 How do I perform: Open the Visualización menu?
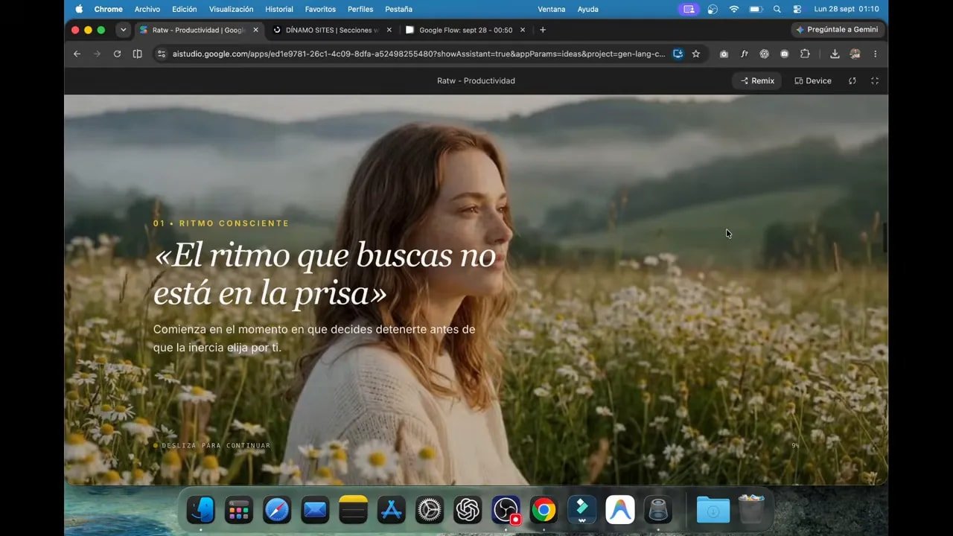[232, 9]
